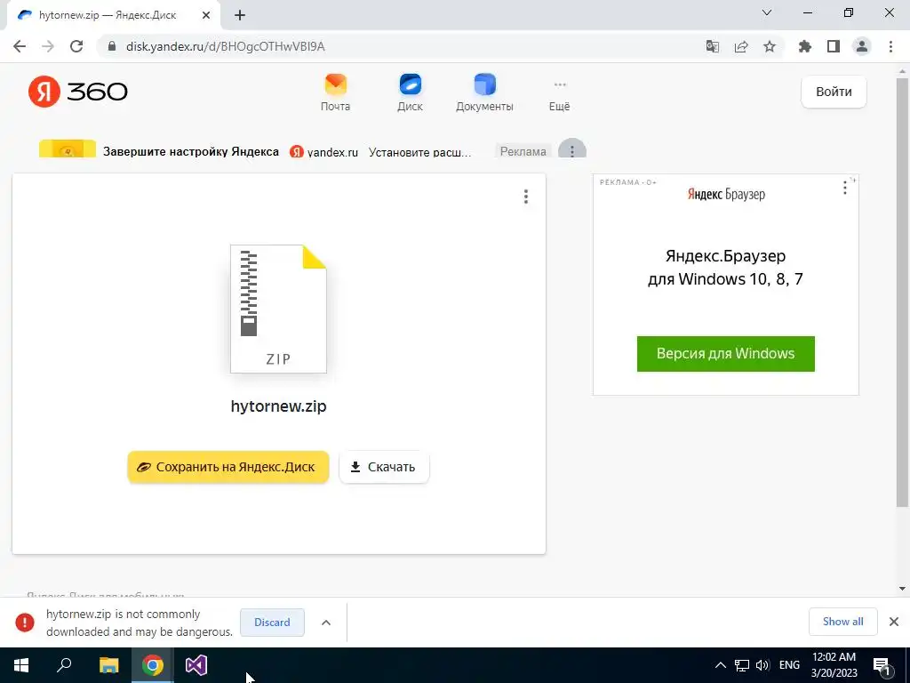This screenshot has width=910, height=683.
Task: Open Windows taskbar search
Action: (64, 665)
